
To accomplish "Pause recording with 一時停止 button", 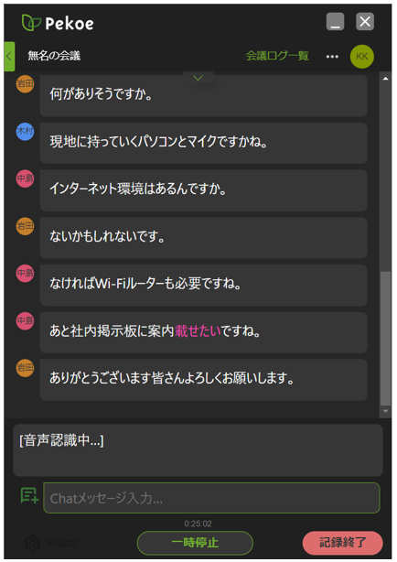I will [195, 543].
